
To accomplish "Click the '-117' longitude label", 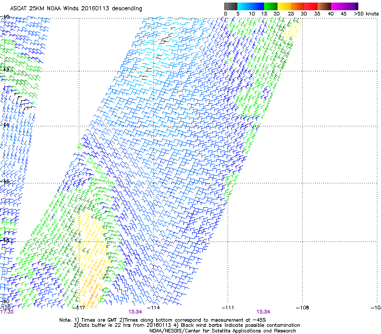I will 79,308.
